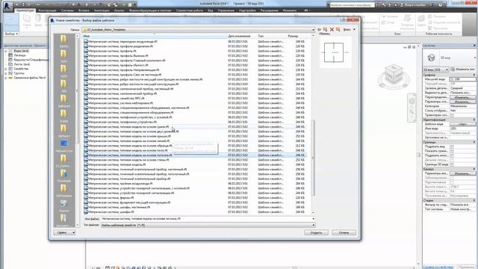Click the Отмена button

point(344,232)
